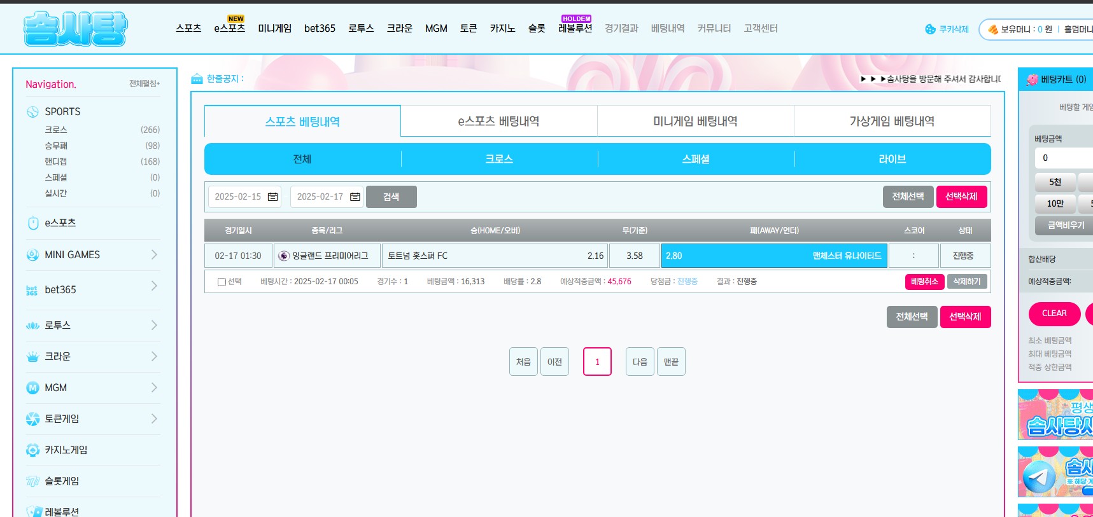Open the 스포츠 top menu
Image resolution: width=1093 pixels, height=517 pixels.
188,29
